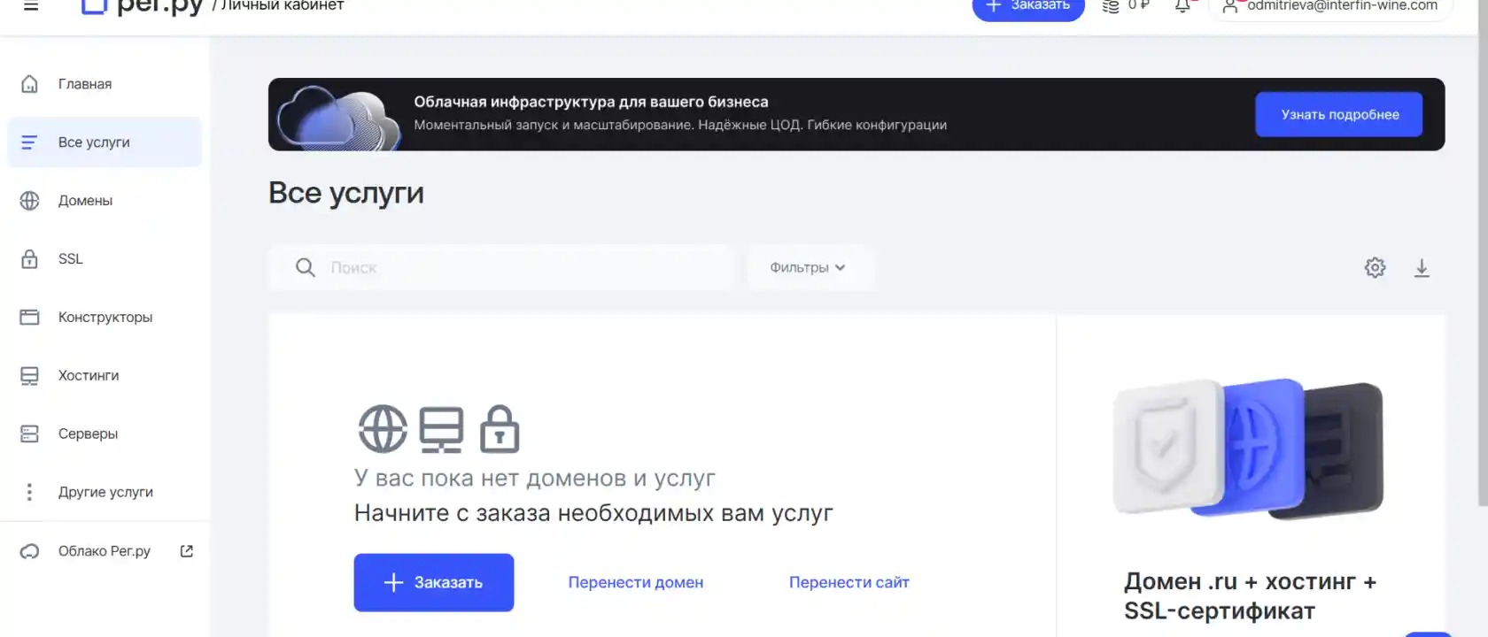Click the Другие услуги dots icon
Image resolution: width=1488 pixels, height=637 pixels.
[x=29, y=492]
